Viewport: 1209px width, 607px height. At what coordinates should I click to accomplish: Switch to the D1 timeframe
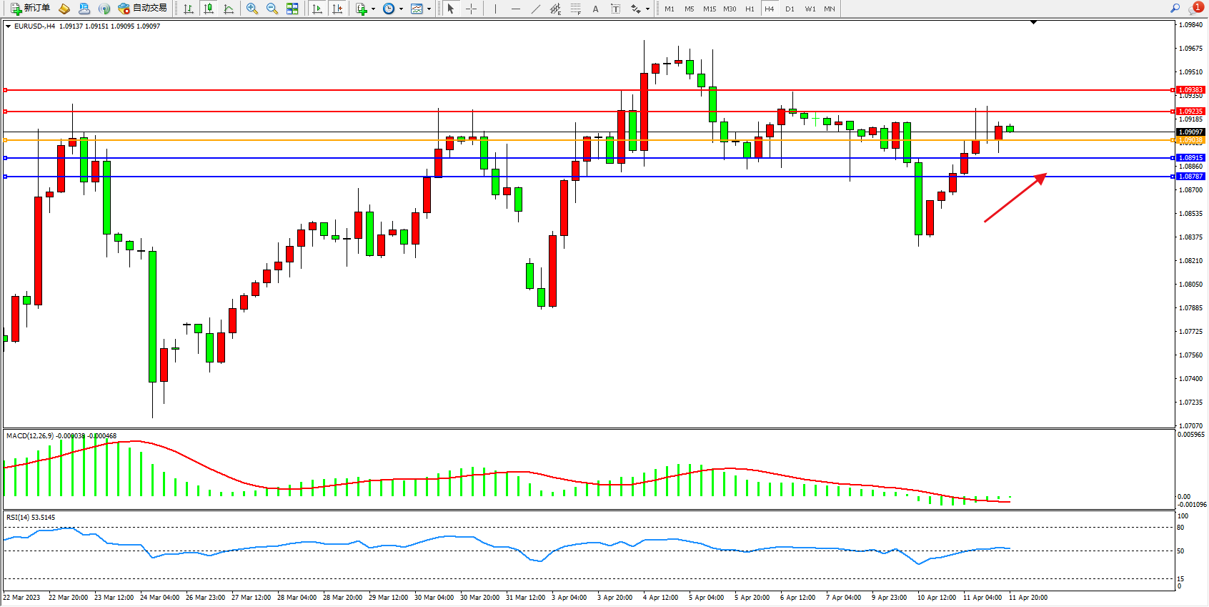pyautogui.click(x=790, y=9)
